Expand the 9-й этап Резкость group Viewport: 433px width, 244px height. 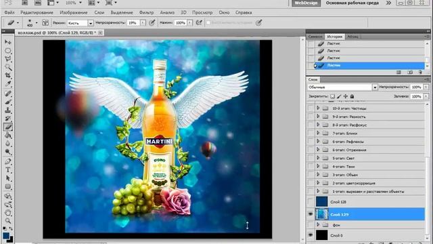318,117
